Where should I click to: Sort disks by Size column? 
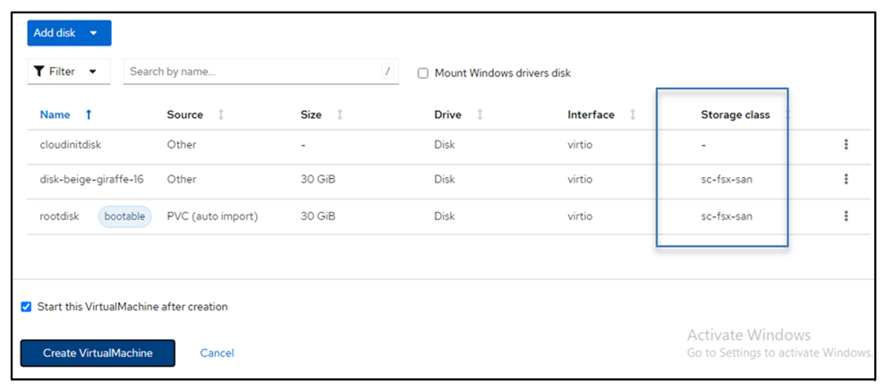pos(339,114)
